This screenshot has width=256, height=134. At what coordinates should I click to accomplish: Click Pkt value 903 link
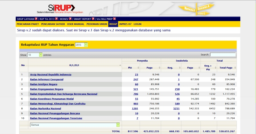click(136, 104)
